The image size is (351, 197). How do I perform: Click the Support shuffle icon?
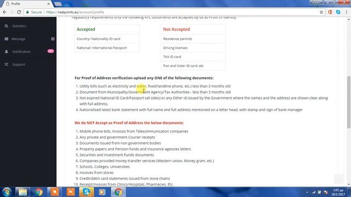click(6, 65)
